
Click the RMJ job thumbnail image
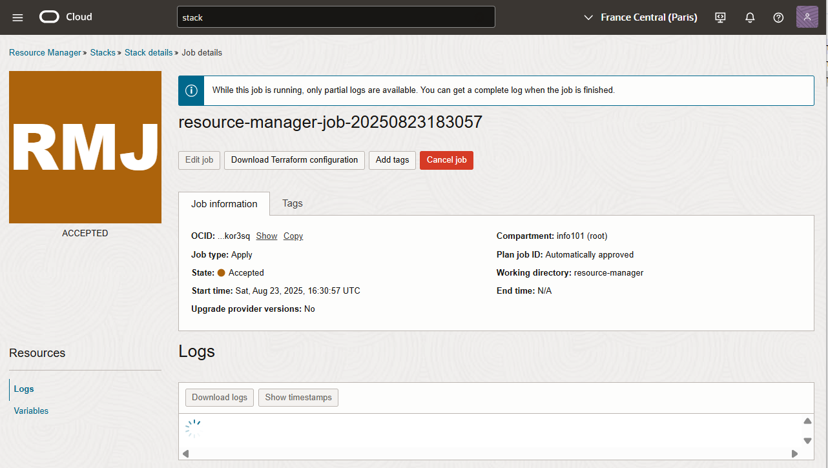point(85,147)
